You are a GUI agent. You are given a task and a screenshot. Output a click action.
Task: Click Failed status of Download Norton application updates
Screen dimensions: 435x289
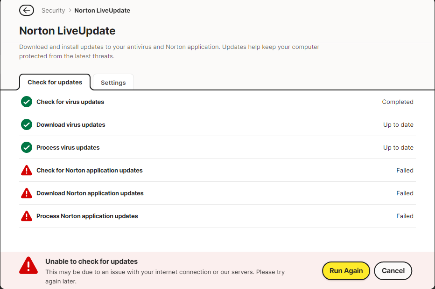405,193
